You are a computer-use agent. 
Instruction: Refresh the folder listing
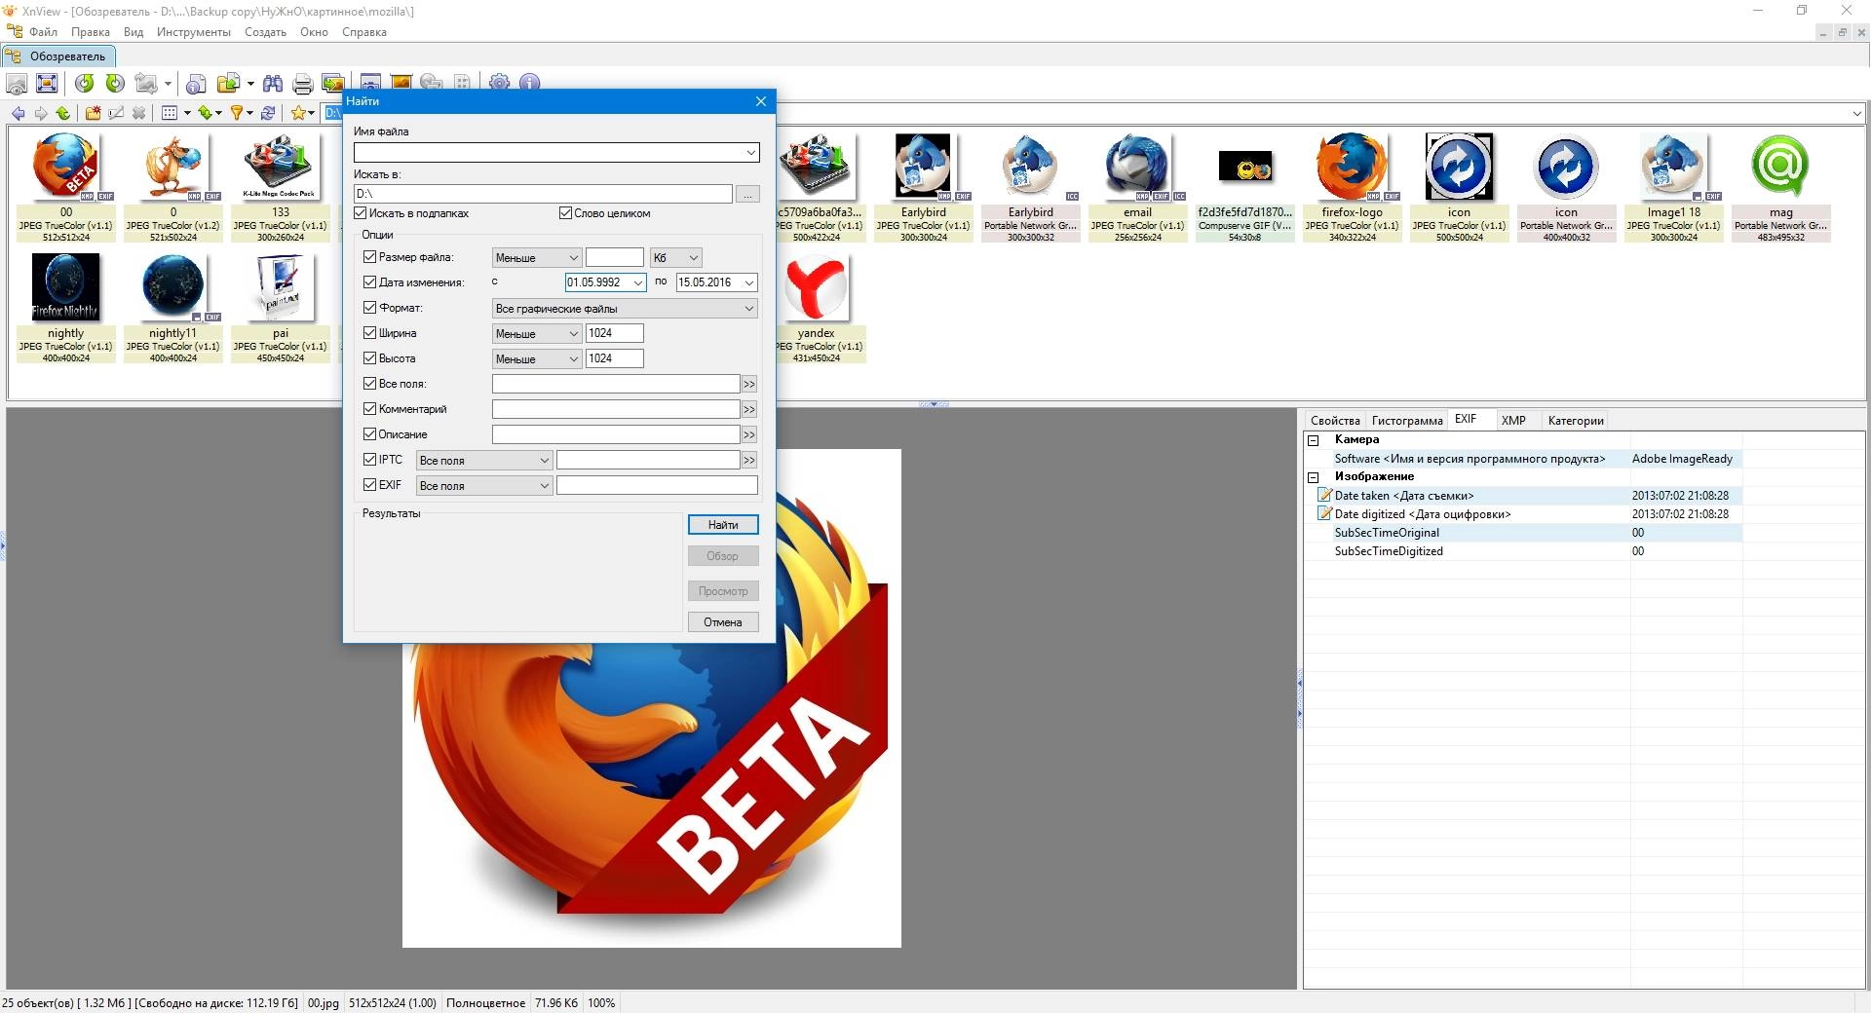268,113
